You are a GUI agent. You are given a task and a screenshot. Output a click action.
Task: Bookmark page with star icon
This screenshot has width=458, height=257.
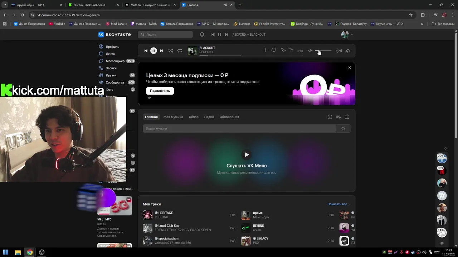click(x=411, y=15)
